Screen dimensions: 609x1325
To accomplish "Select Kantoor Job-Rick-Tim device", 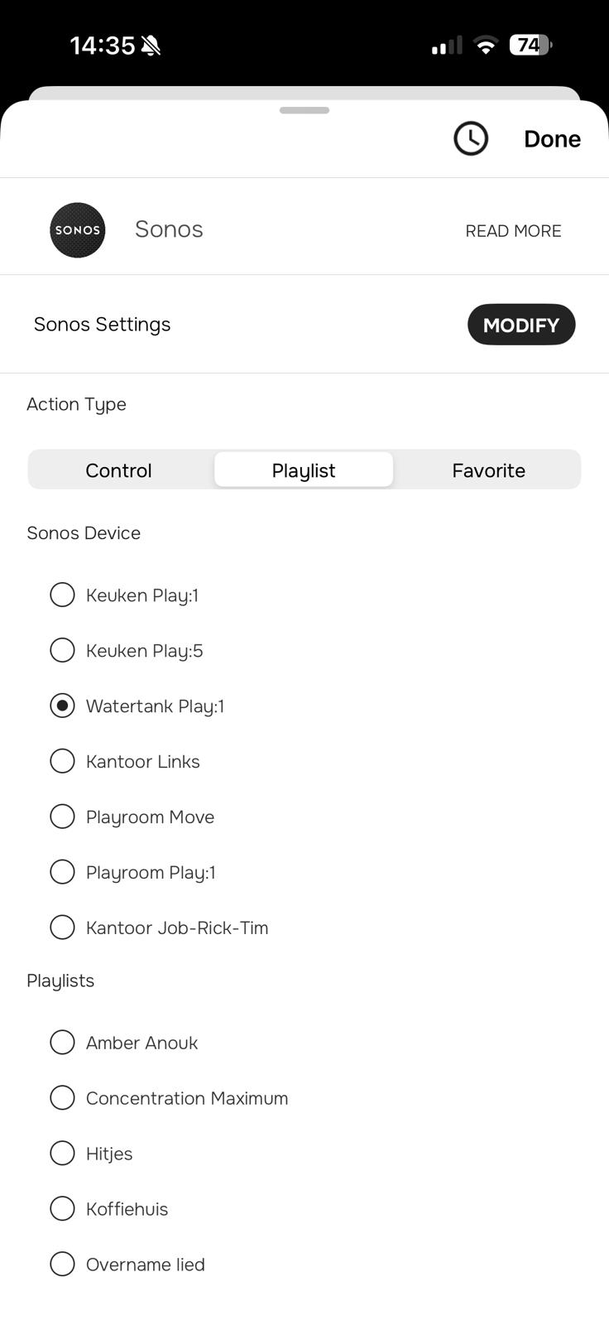I will coord(62,927).
